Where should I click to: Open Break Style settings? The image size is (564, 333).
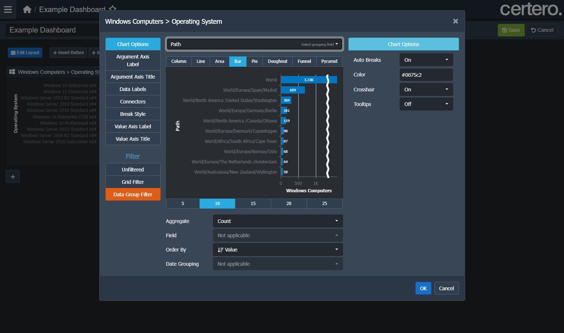click(x=133, y=114)
